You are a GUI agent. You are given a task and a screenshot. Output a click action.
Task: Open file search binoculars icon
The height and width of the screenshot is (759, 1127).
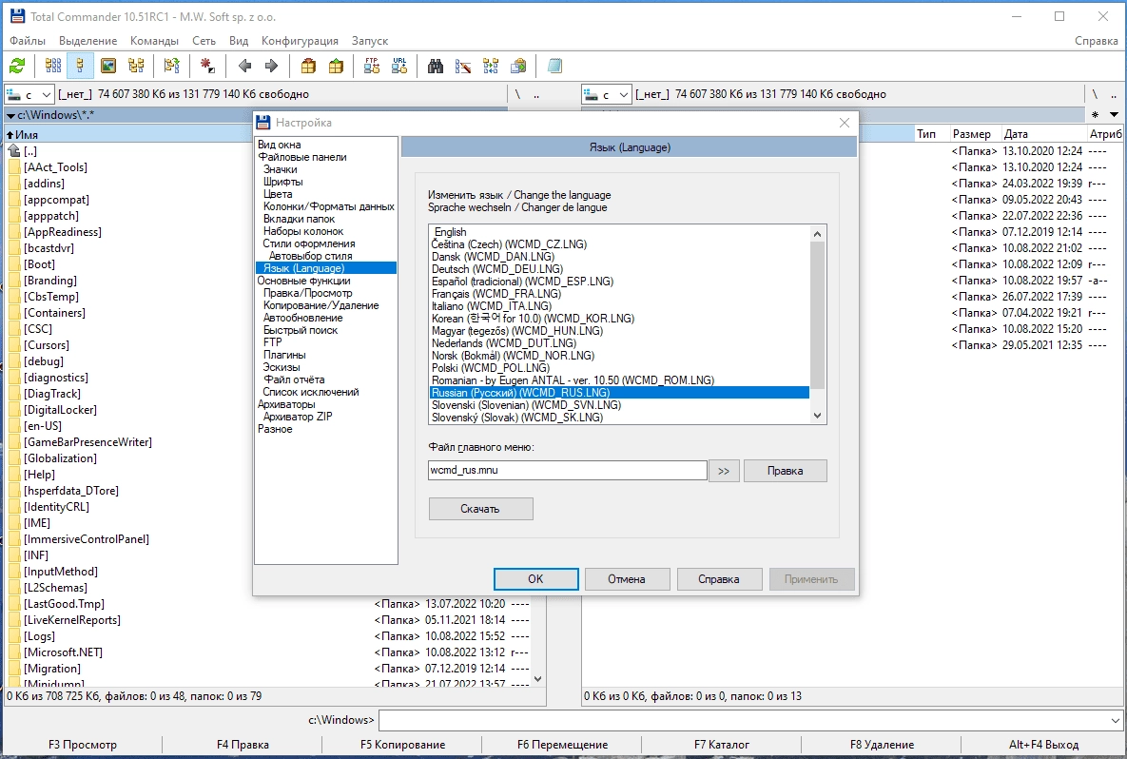[436, 67]
